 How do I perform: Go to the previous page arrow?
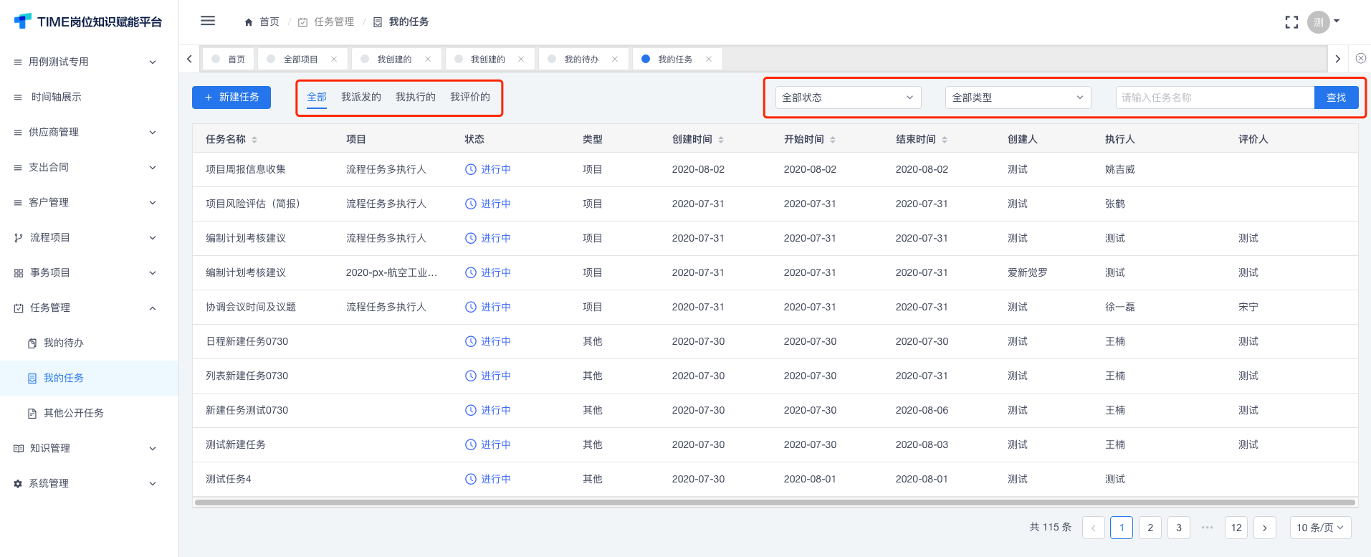coord(1093,528)
